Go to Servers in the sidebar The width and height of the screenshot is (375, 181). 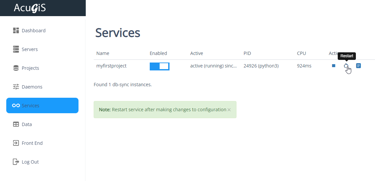pyautogui.click(x=30, y=49)
